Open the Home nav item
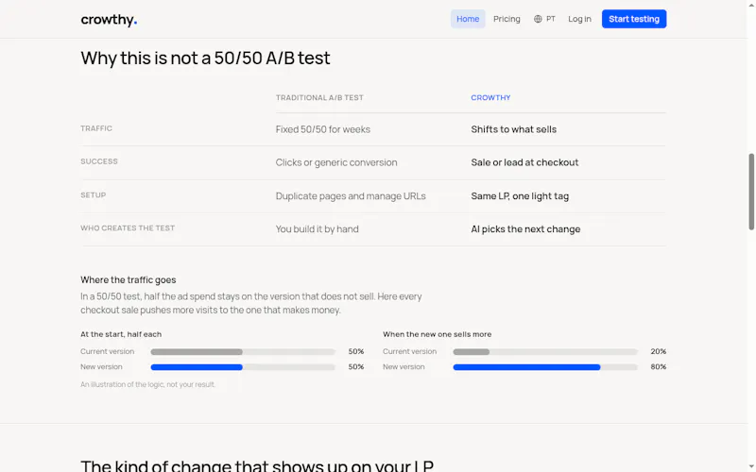The height and width of the screenshot is (472, 756). click(x=468, y=19)
